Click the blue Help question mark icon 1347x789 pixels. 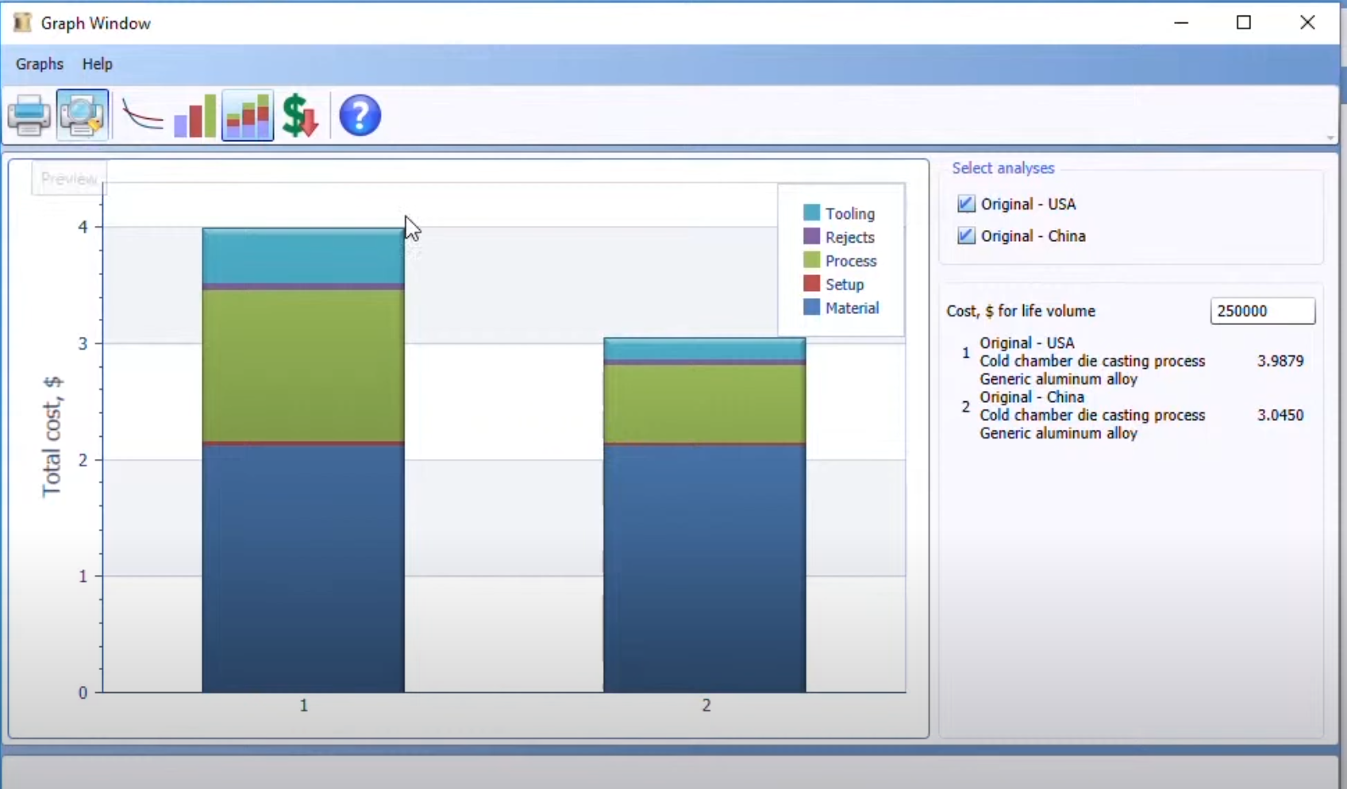360,116
